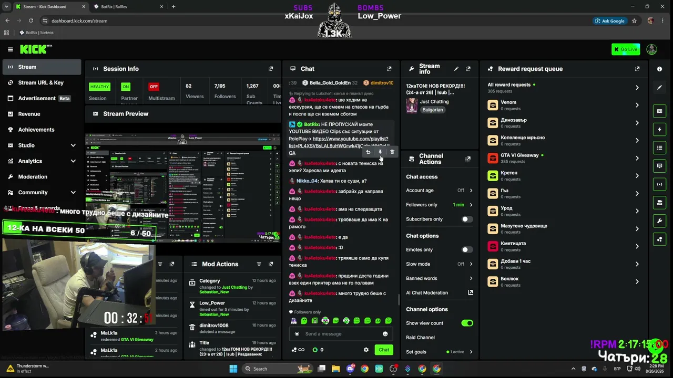Click the info icon in right sidebar
Image resolution: width=673 pixels, height=378 pixels.
click(x=659, y=69)
